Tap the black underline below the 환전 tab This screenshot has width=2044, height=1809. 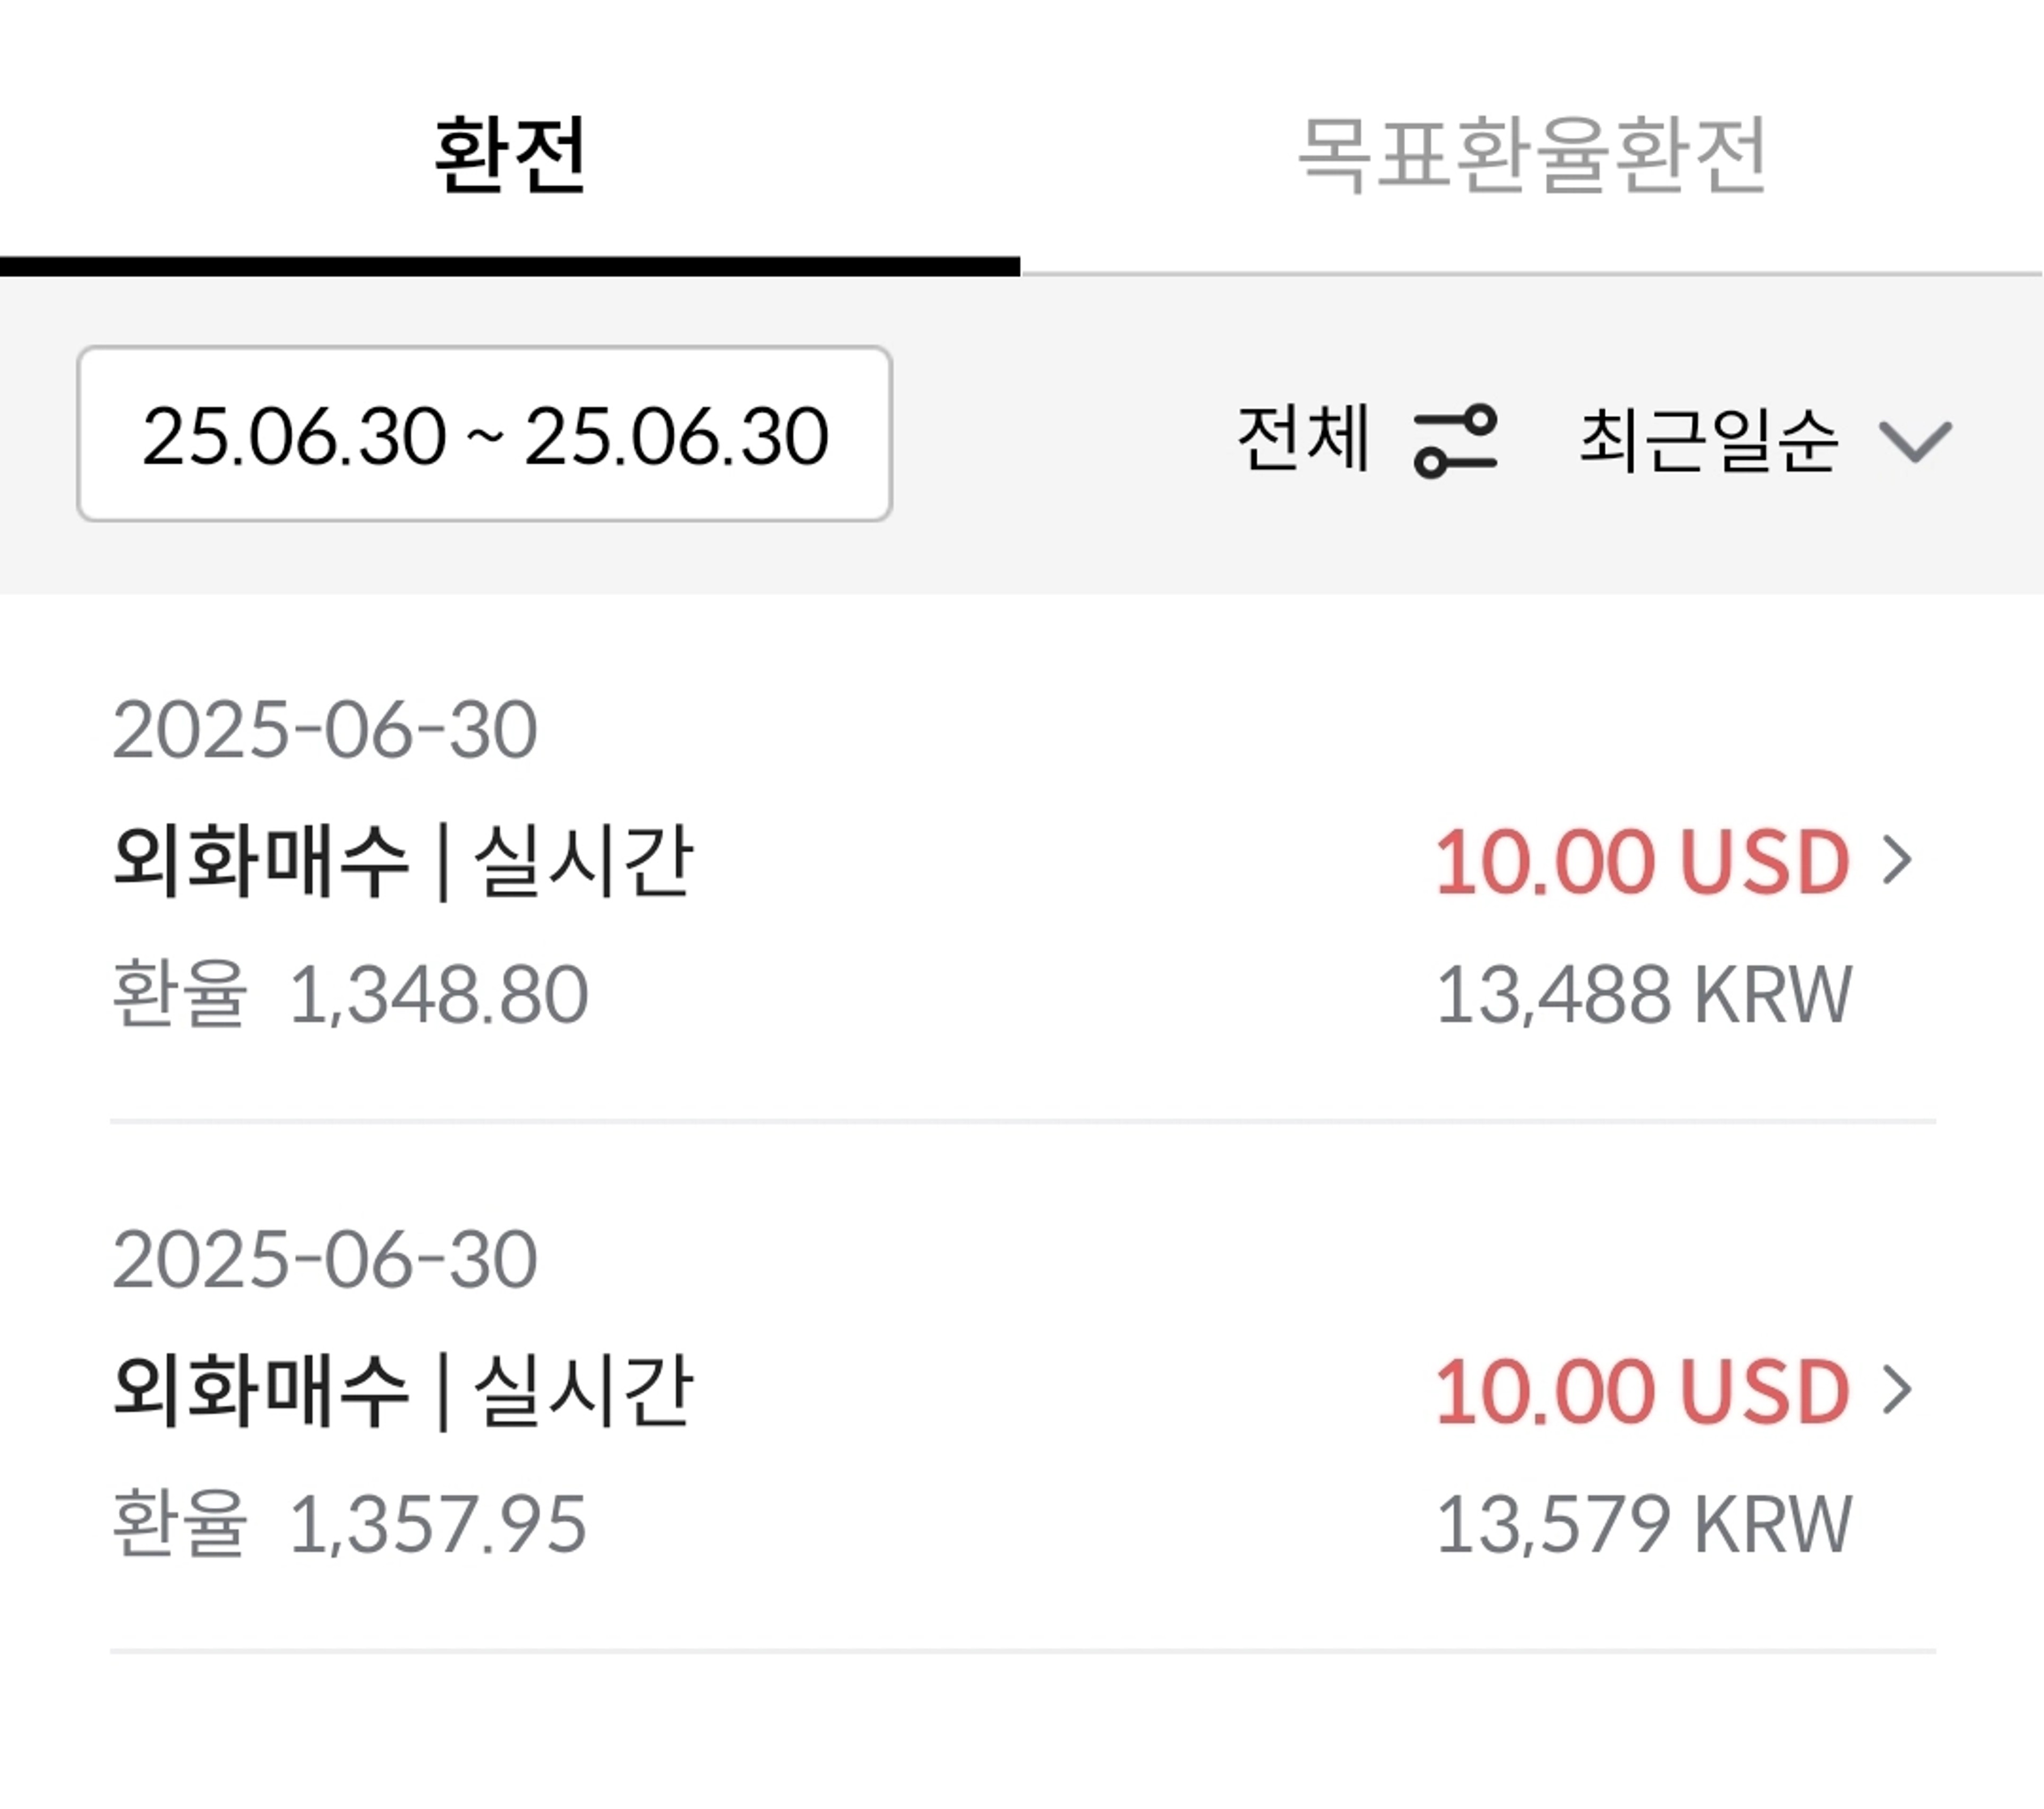pyautogui.click(x=510, y=266)
